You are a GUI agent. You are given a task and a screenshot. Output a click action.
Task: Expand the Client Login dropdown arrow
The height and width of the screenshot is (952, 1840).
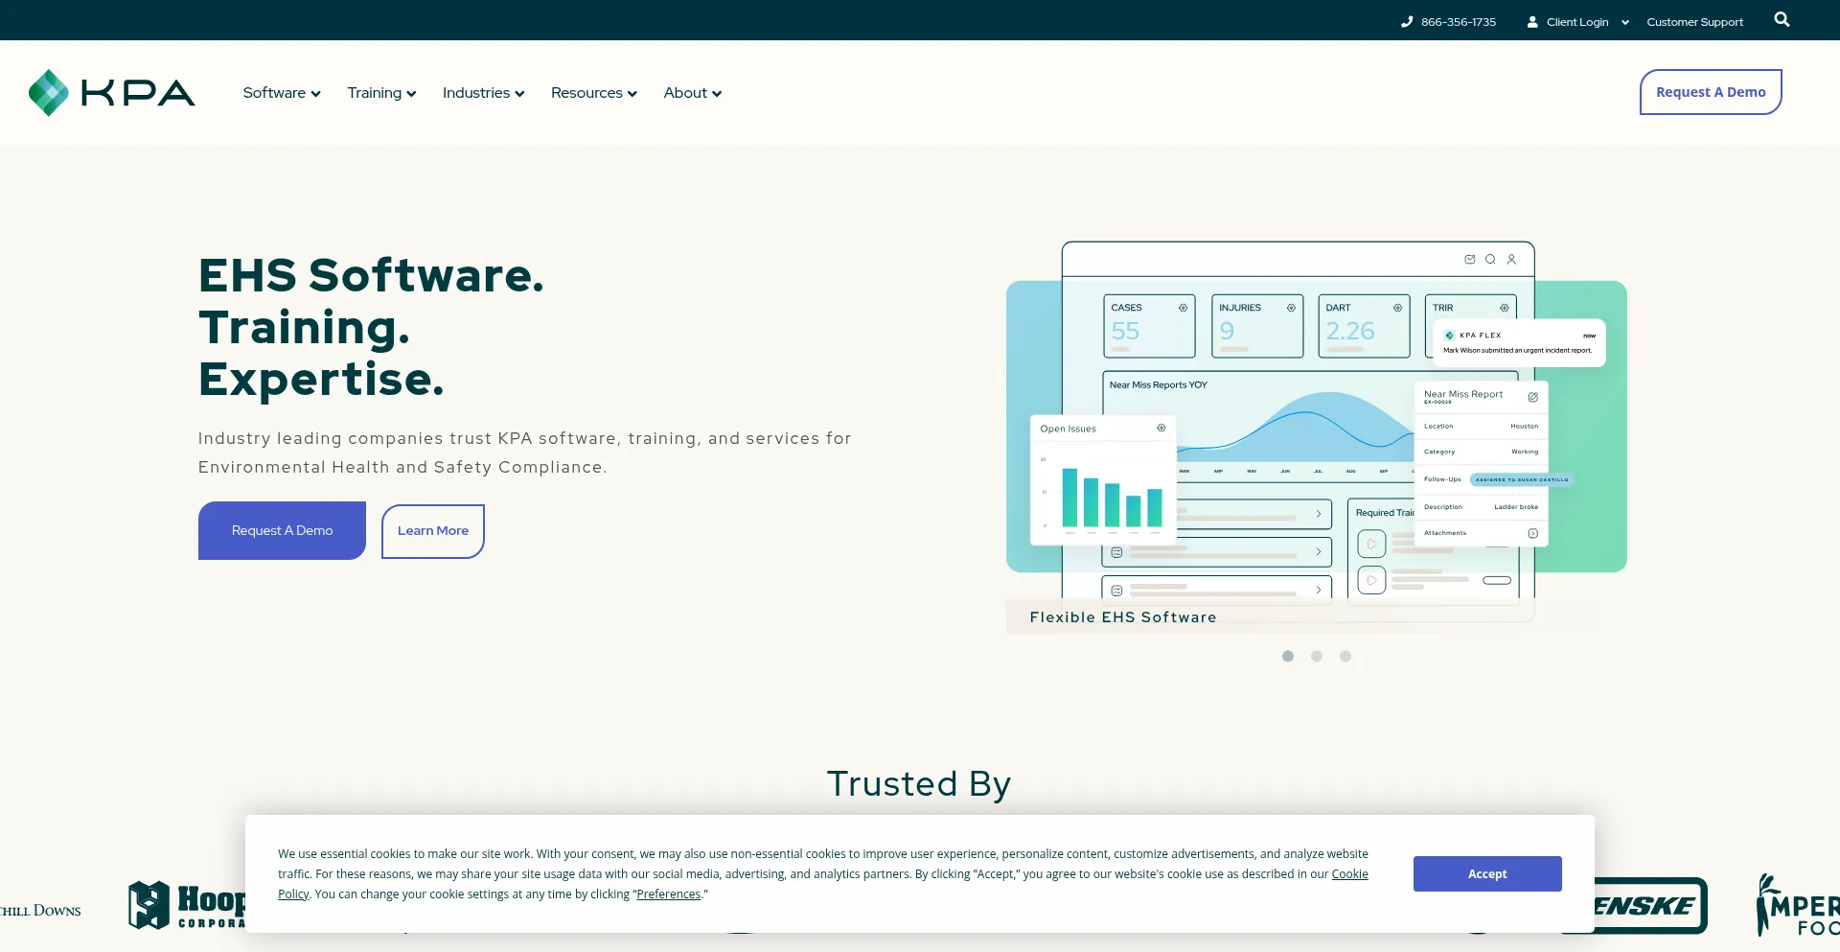pyautogui.click(x=1625, y=22)
